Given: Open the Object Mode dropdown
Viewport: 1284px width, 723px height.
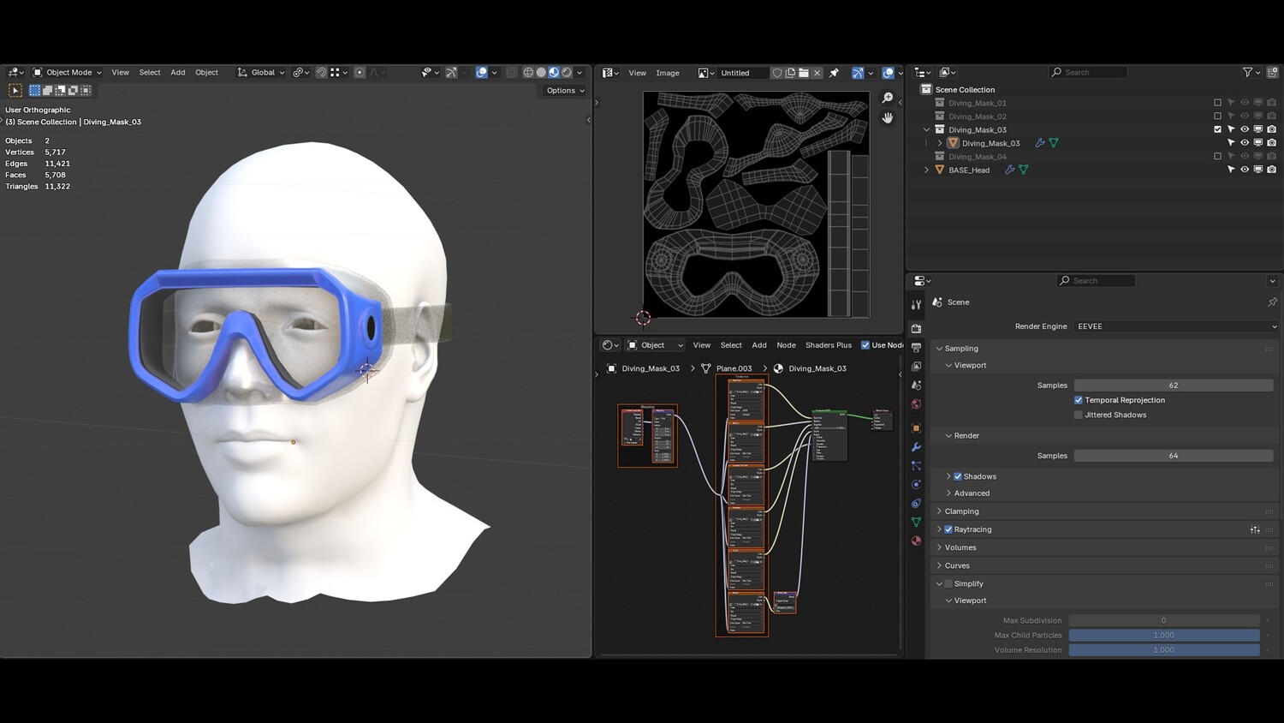Looking at the screenshot, I should (68, 73).
